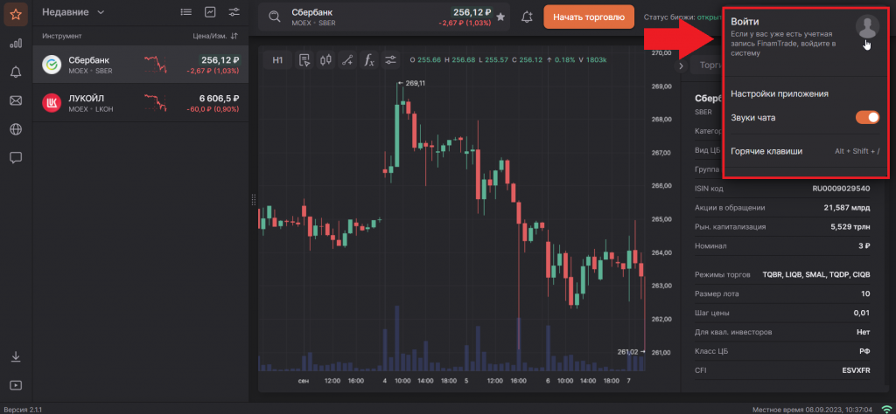Toggle favorite star next to Сбербанк price
Viewport: 896px width, 414px height.
tap(500, 17)
